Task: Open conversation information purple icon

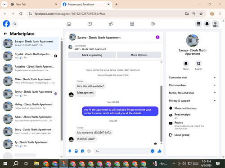Action: [157, 37]
